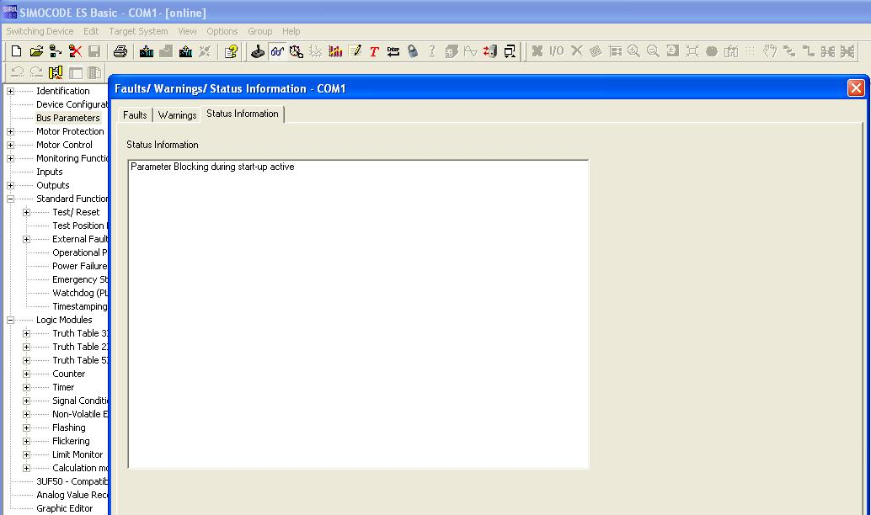The image size is (871, 515).
Task: Click the Print icon
Action: coord(120,51)
